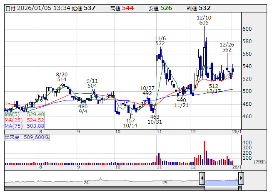272x195 pixels.
Task: Click the 高値 544 high price
Action: (122, 8)
